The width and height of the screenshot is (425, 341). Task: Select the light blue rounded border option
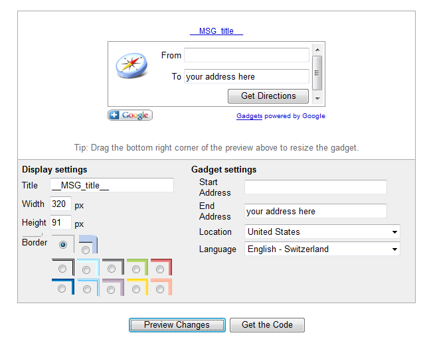[x=86, y=250]
